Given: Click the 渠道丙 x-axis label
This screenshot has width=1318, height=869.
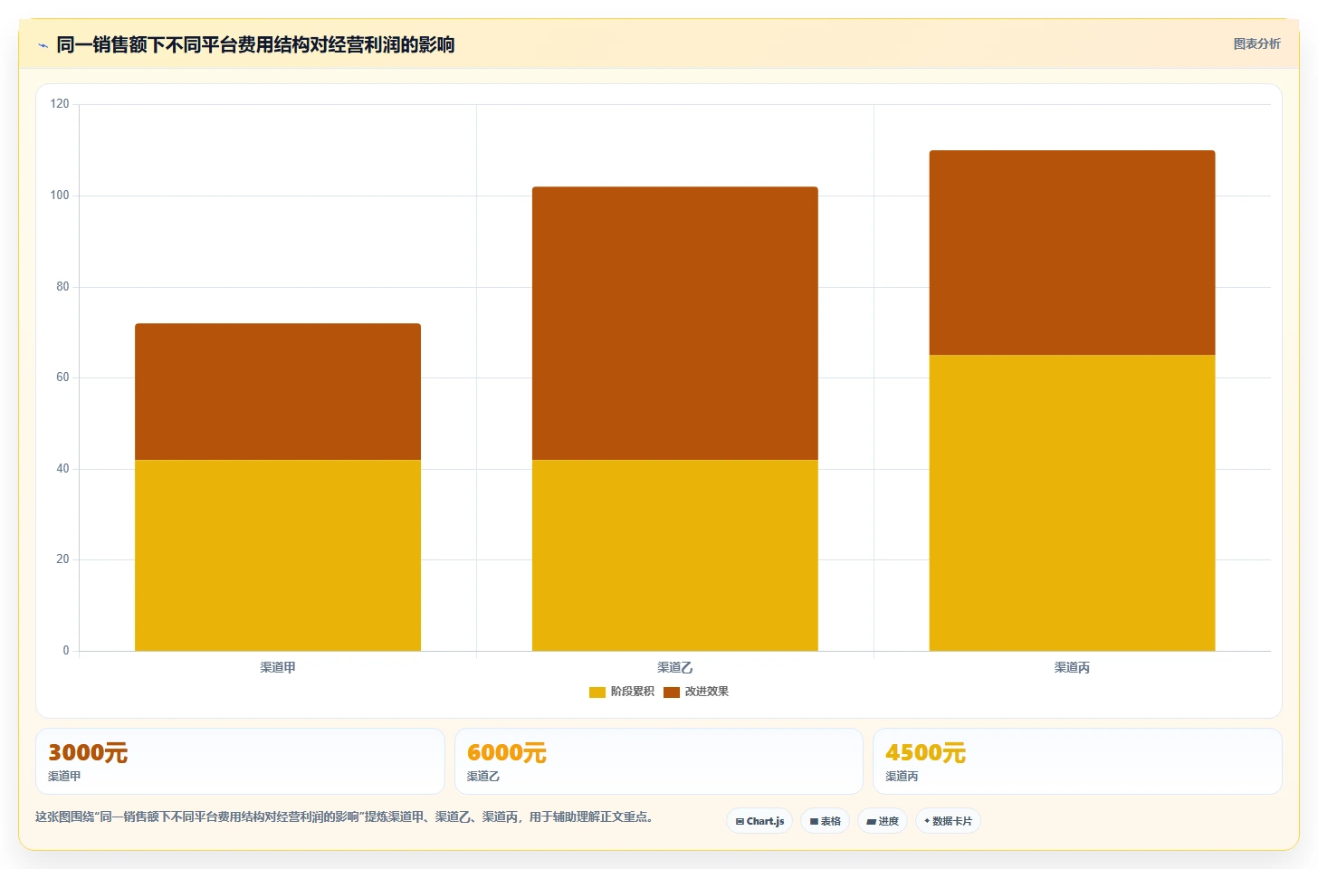Looking at the screenshot, I should [x=1072, y=667].
